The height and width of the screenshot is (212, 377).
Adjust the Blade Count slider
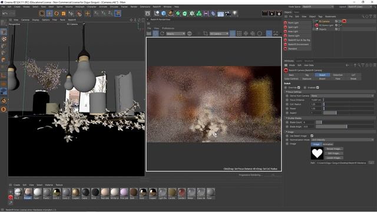click(x=345, y=122)
